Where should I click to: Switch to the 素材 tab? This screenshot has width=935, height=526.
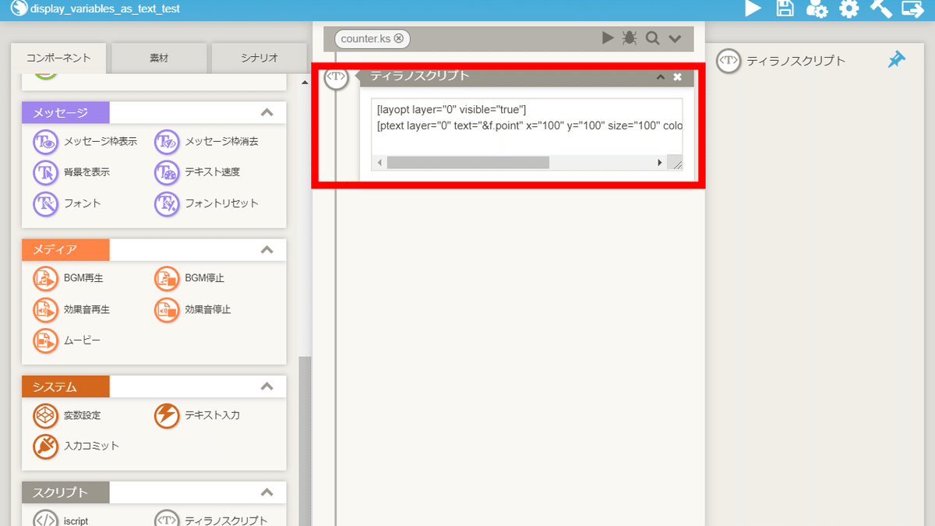coord(159,58)
